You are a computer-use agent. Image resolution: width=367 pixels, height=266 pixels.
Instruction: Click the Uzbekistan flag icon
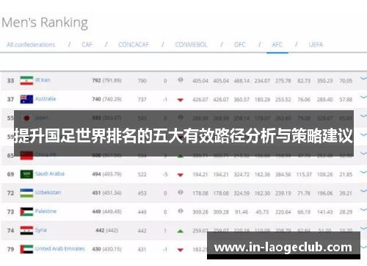tap(26, 193)
